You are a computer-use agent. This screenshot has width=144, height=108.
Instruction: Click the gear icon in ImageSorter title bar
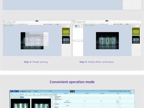[x=73, y=91]
